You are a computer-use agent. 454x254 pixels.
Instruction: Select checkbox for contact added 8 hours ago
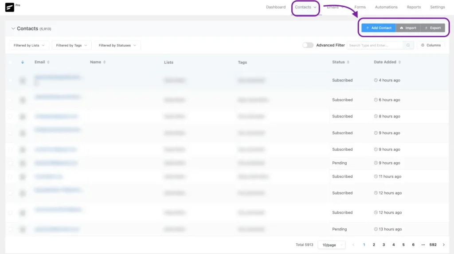(x=10, y=117)
